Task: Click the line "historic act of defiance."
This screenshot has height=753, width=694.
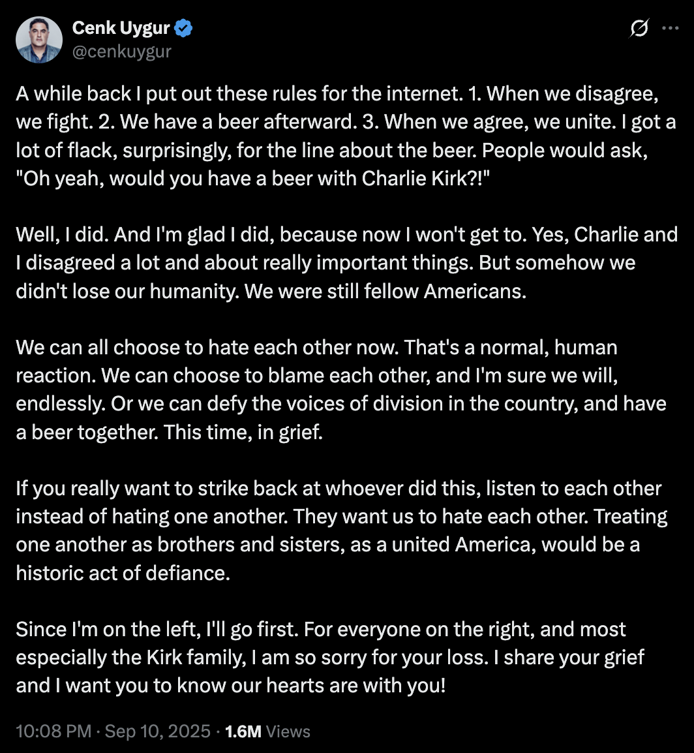Action: (x=123, y=573)
